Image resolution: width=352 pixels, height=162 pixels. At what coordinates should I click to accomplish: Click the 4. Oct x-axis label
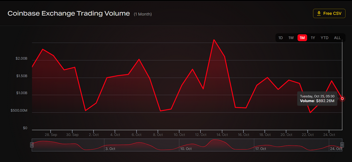(x=115, y=135)
